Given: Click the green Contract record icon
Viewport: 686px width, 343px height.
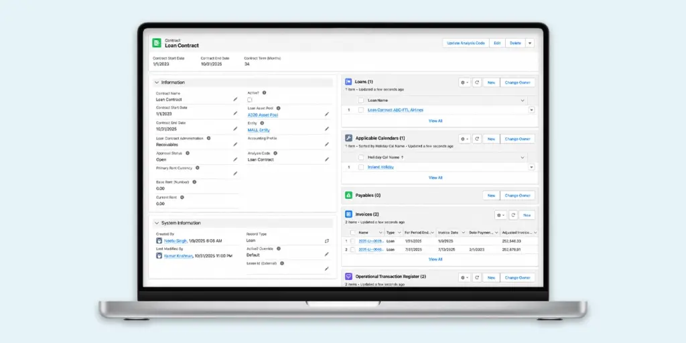Looking at the screenshot, I should point(157,43).
